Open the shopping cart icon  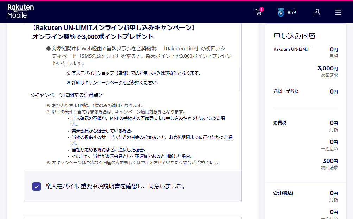point(259,12)
